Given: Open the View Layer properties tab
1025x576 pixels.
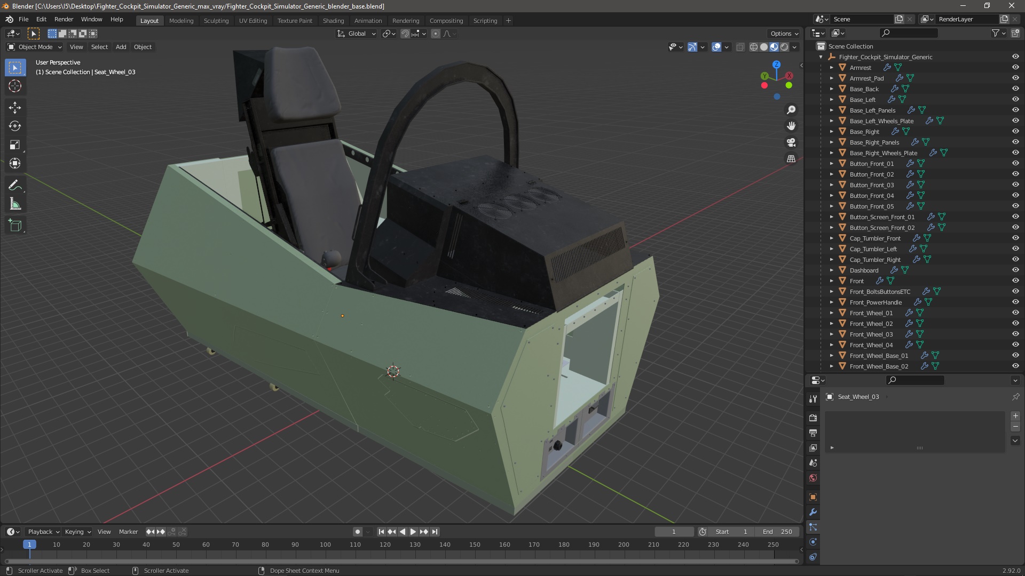Looking at the screenshot, I should [x=813, y=447].
